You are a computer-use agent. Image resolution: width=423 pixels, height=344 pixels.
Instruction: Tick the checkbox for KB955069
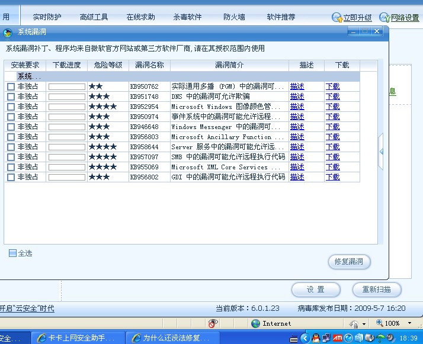11,167
